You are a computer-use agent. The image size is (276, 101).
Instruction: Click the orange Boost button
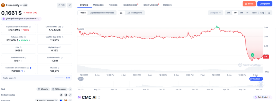pyautogui.click(x=249, y=4)
